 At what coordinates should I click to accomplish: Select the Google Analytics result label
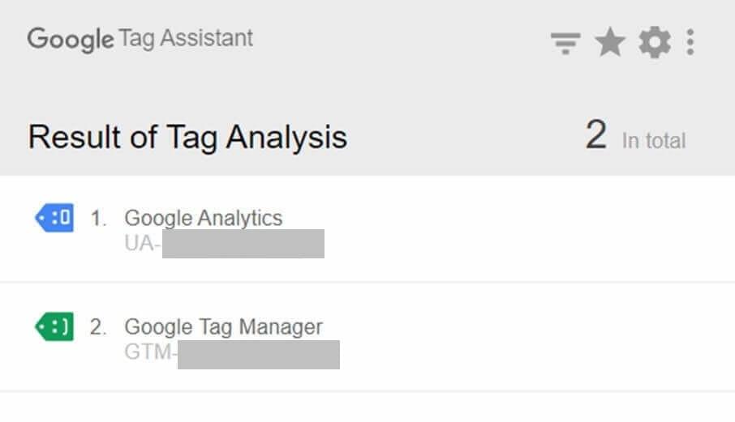pos(204,218)
